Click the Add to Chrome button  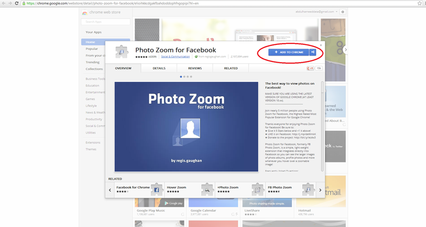289,52
